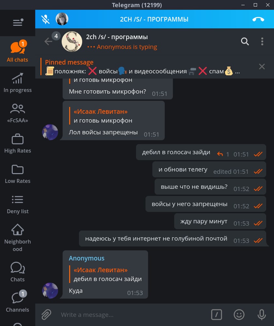Click the quoted «Исаак Левитан» reply in the Anonymous message
The width and height of the screenshot is (274, 326).
pyautogui.click(x=106, y=274)
